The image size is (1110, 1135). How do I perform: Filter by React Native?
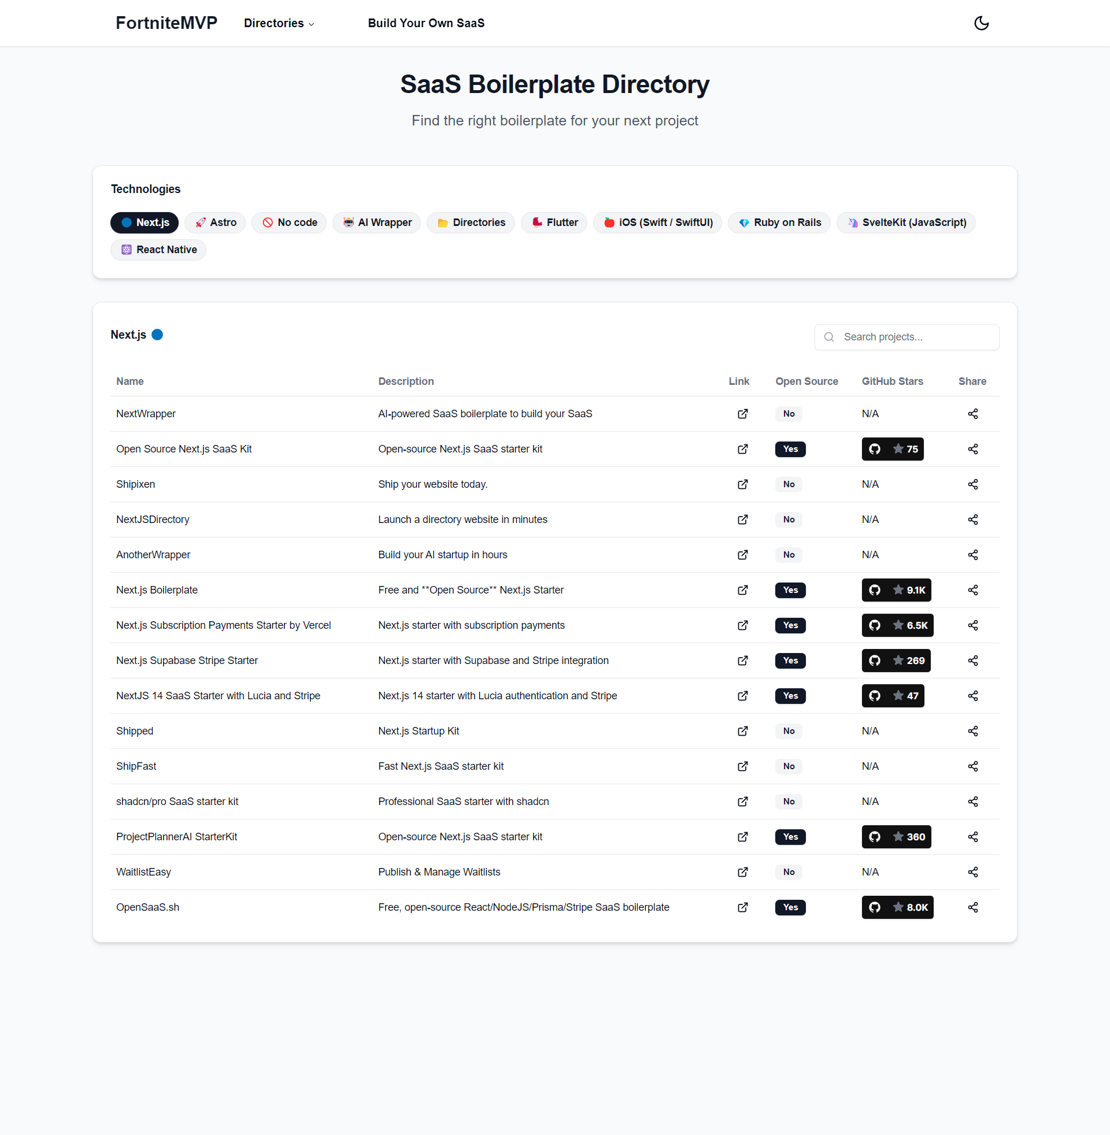point(158,250)
